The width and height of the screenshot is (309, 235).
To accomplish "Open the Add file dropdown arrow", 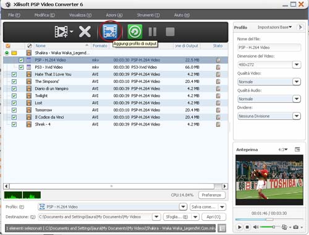I will pyautogui.click(x=72, y=32).
